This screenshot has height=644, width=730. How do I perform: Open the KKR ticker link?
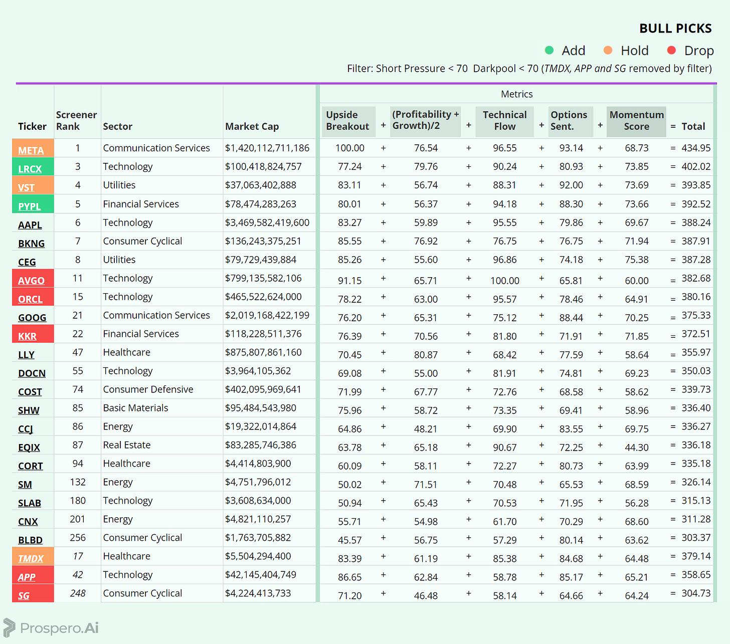(x=27, y=336)
